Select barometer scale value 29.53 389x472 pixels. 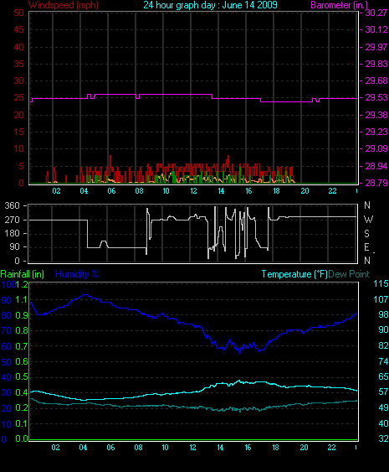(x=376, y=97)
